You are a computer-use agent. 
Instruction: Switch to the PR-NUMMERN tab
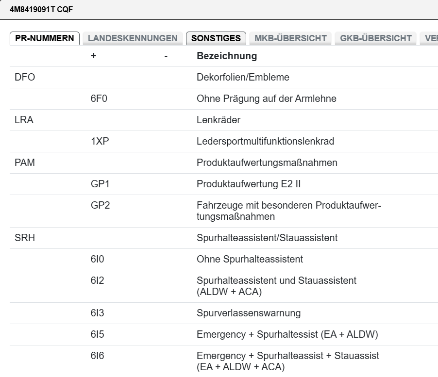[45, 38]
